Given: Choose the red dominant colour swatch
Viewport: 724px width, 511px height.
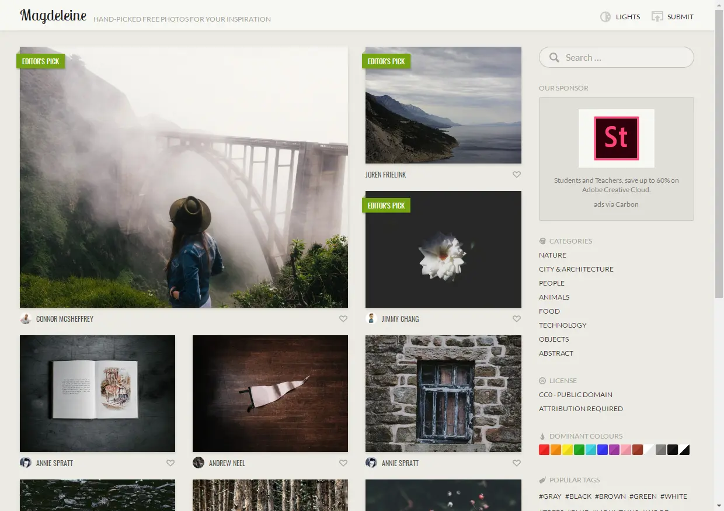Looking at the screenshot, I should (544, 450).
